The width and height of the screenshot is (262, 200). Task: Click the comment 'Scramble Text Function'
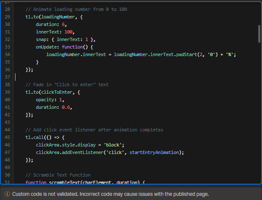(58, 175)
